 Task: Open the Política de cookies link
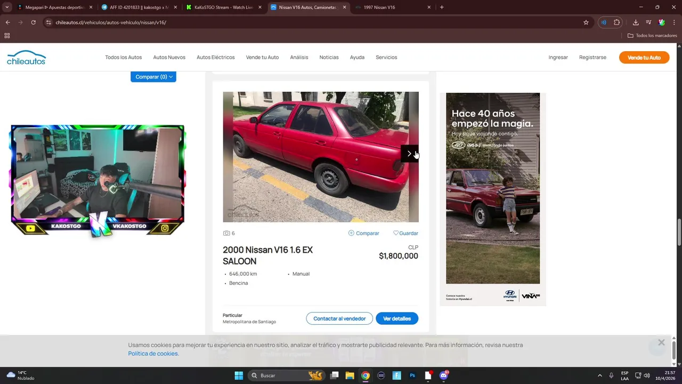coord(153,354)
